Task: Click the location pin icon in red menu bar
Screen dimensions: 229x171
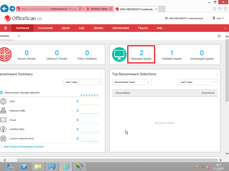Action: [5, 28]
